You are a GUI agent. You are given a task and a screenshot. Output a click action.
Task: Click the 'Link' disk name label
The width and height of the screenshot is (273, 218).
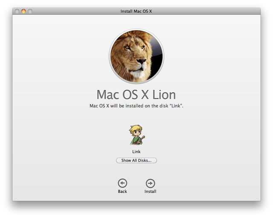(x=136, y=151)
